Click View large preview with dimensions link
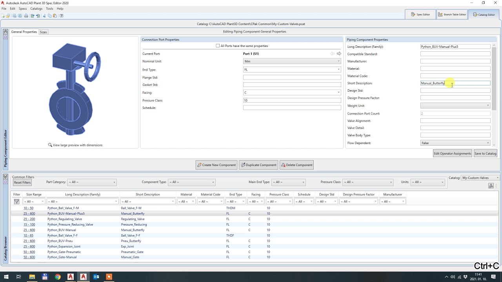The width and height of the screenshot is (502, 282). click(x=78, y=145)
